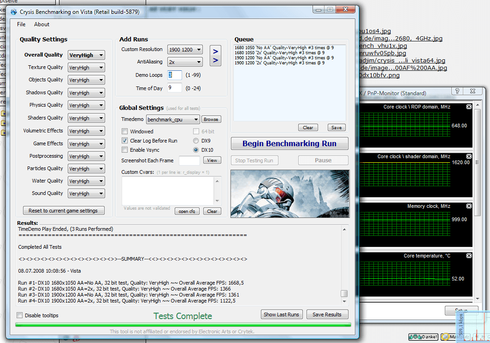Viewport: 490px width, 343px height.
Task: Click open cfg button
Action: pyautogui.click(x=187, y=211)
